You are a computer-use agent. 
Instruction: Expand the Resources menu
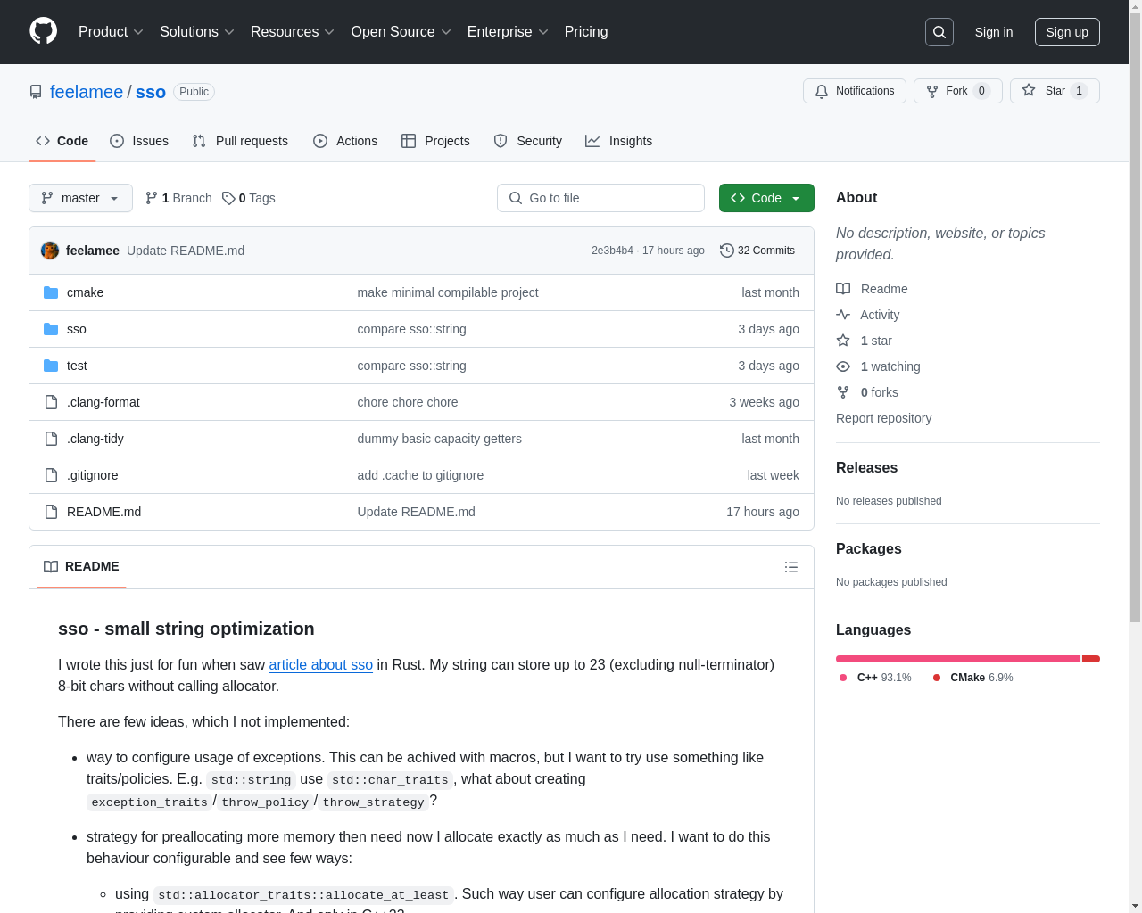click(293, 32)
